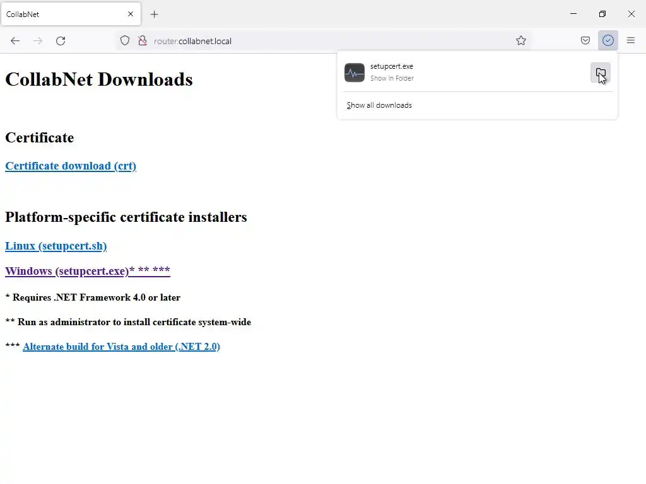
Task: Click Platform-specific certificate installers heading
Action: (126, 217)
